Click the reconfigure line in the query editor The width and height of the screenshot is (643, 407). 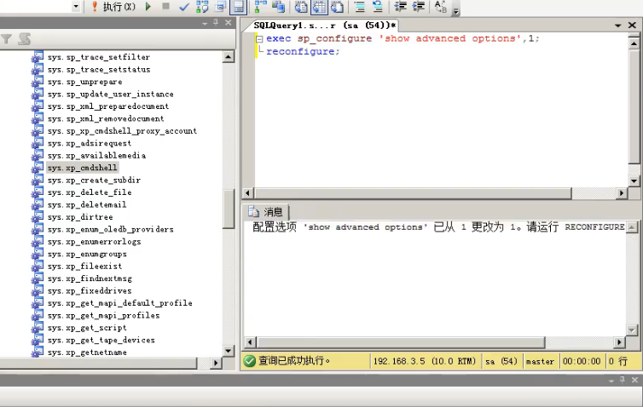(x=303, y=51)
